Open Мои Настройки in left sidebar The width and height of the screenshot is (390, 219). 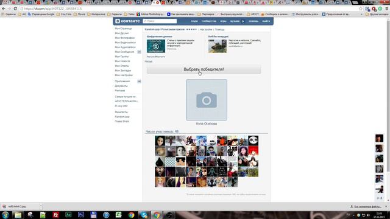pos(124,75)
